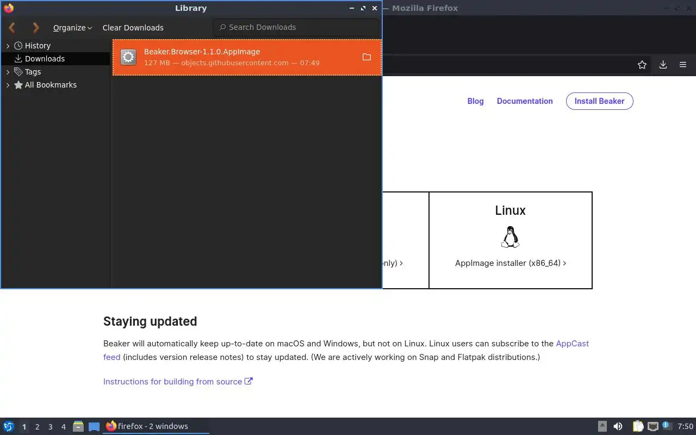The height and width of the screenshot is (435, 696).
Task: Click the AppImage file gear icon
Action: tap(128, 57)
